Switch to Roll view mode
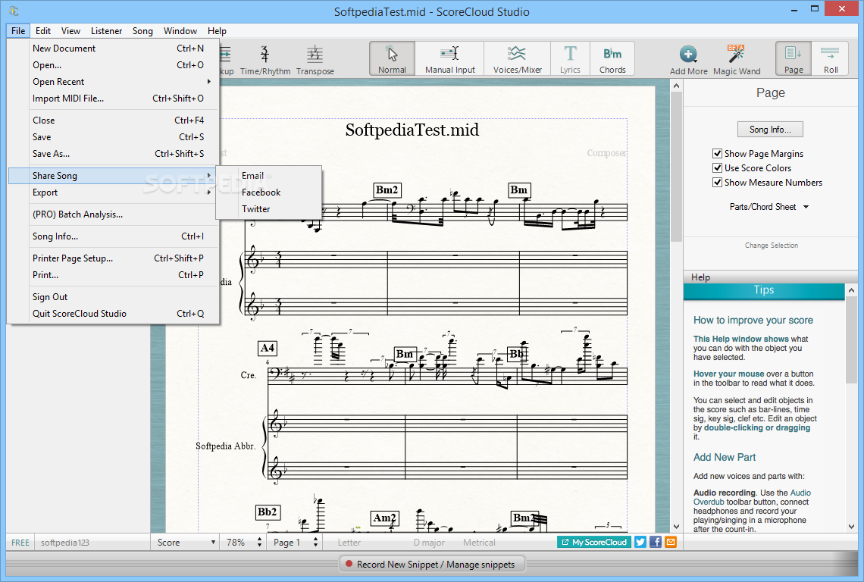 [831, 58]
